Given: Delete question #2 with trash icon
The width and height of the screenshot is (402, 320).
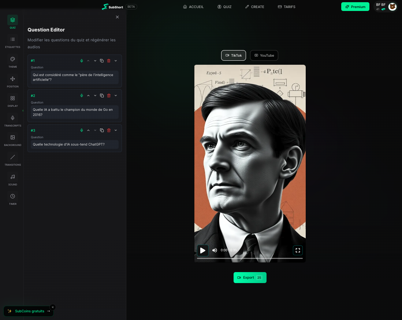Looking at the screenshot, I should click(109, 96).
